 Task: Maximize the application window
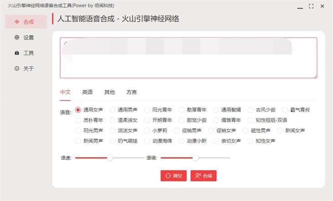[311, 6]
